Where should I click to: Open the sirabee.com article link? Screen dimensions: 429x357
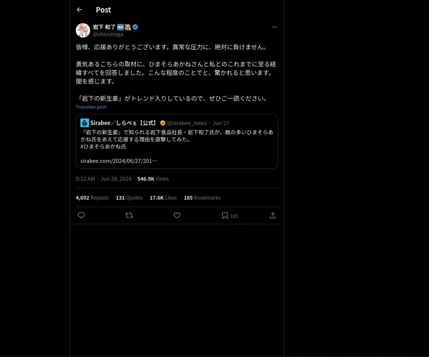tap(119, 161)
